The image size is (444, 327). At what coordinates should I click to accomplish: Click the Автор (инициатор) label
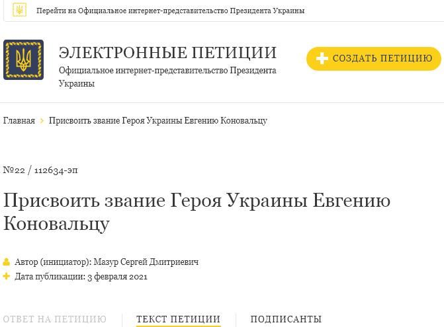(x=53, y=262)
